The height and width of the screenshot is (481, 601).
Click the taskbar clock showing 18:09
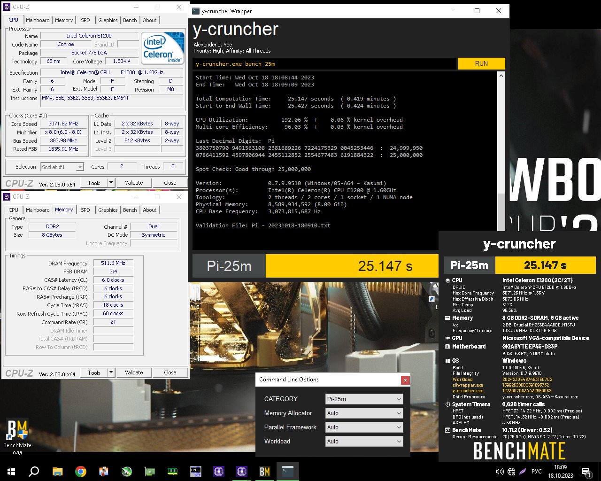tap(560, 472)
